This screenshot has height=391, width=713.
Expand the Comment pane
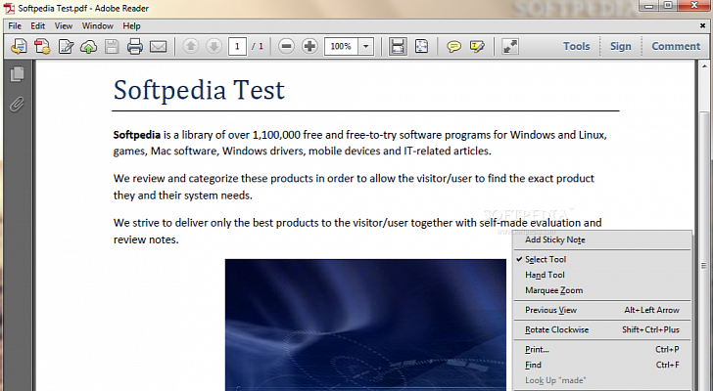(676, 46)
